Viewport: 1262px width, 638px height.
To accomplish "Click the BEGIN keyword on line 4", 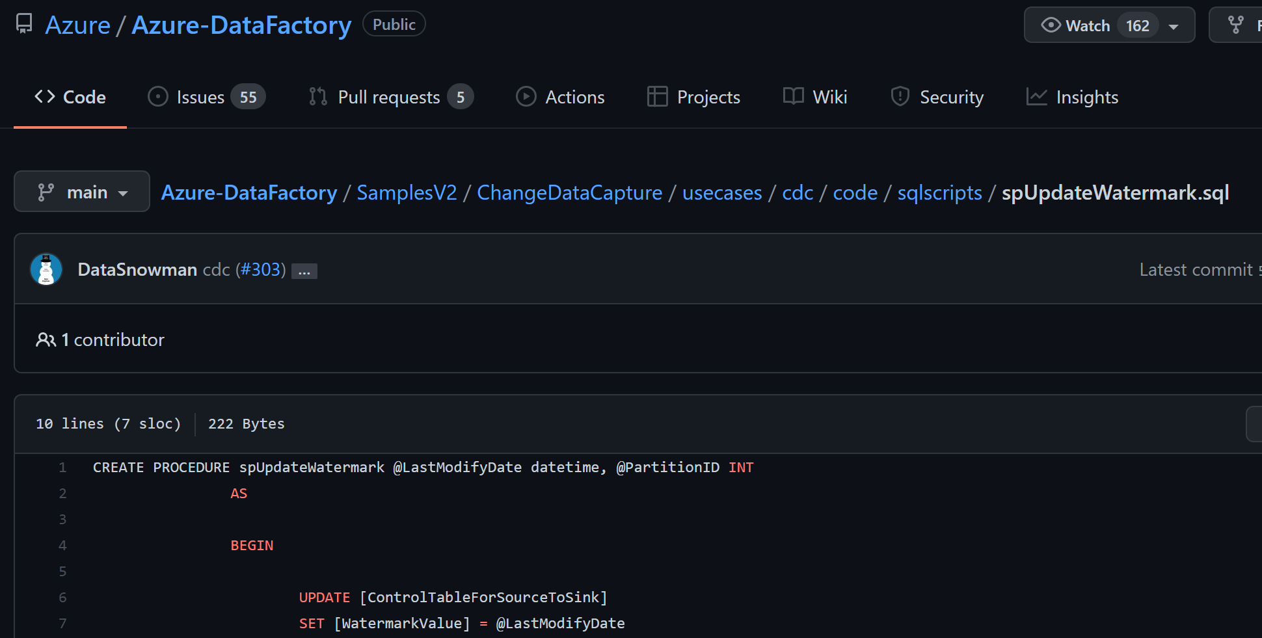I will click(252, 545).
